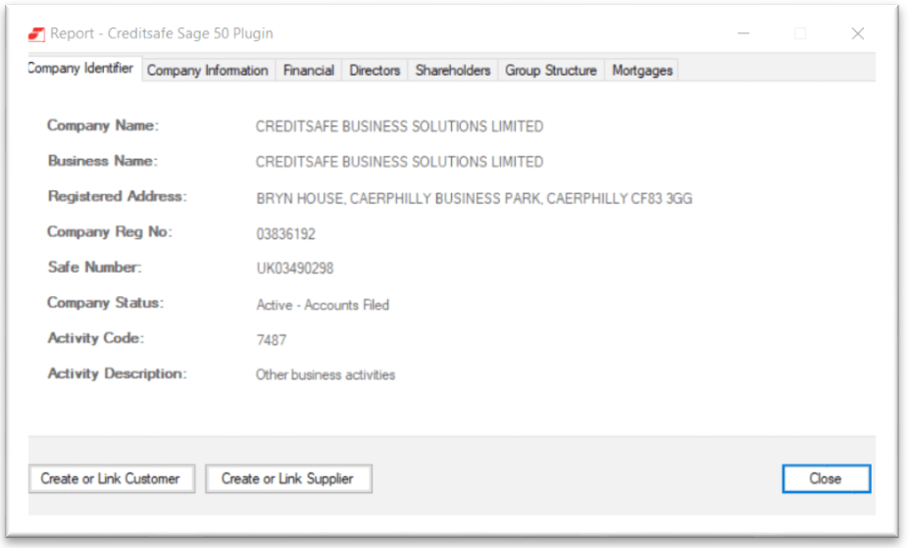Click the status Active - Accounts Filed
This screenshot has height=548, width=910.
coord(323,305)
